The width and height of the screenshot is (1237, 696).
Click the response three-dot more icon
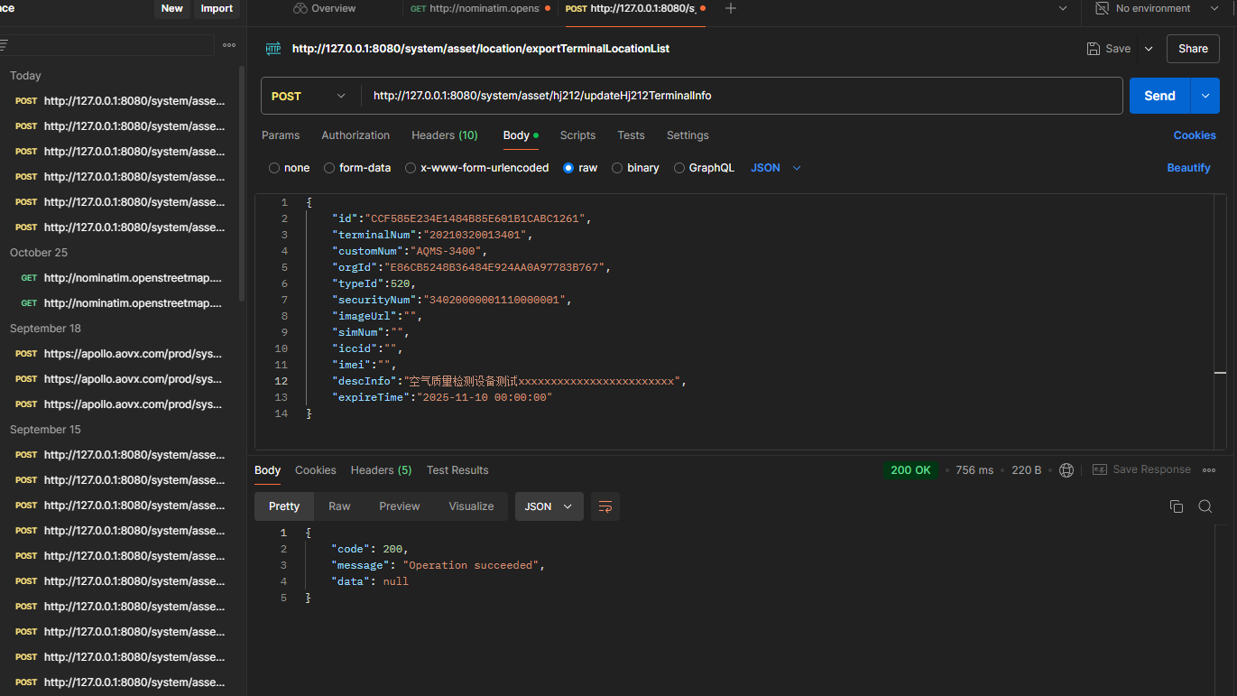1209,470
